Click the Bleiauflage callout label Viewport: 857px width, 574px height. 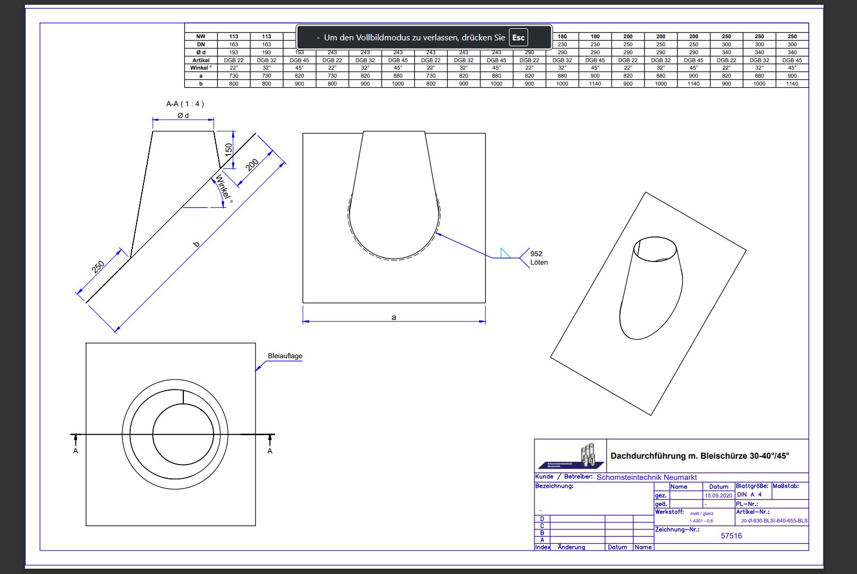[x=285, y=356]
